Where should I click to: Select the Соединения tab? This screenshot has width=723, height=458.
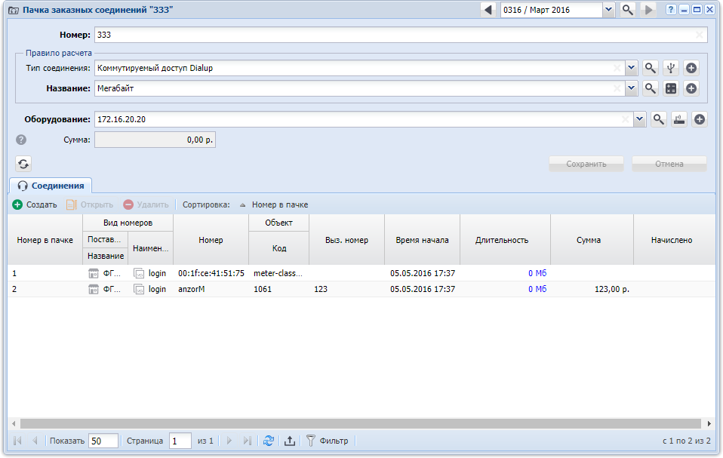[x=51, y=186]
